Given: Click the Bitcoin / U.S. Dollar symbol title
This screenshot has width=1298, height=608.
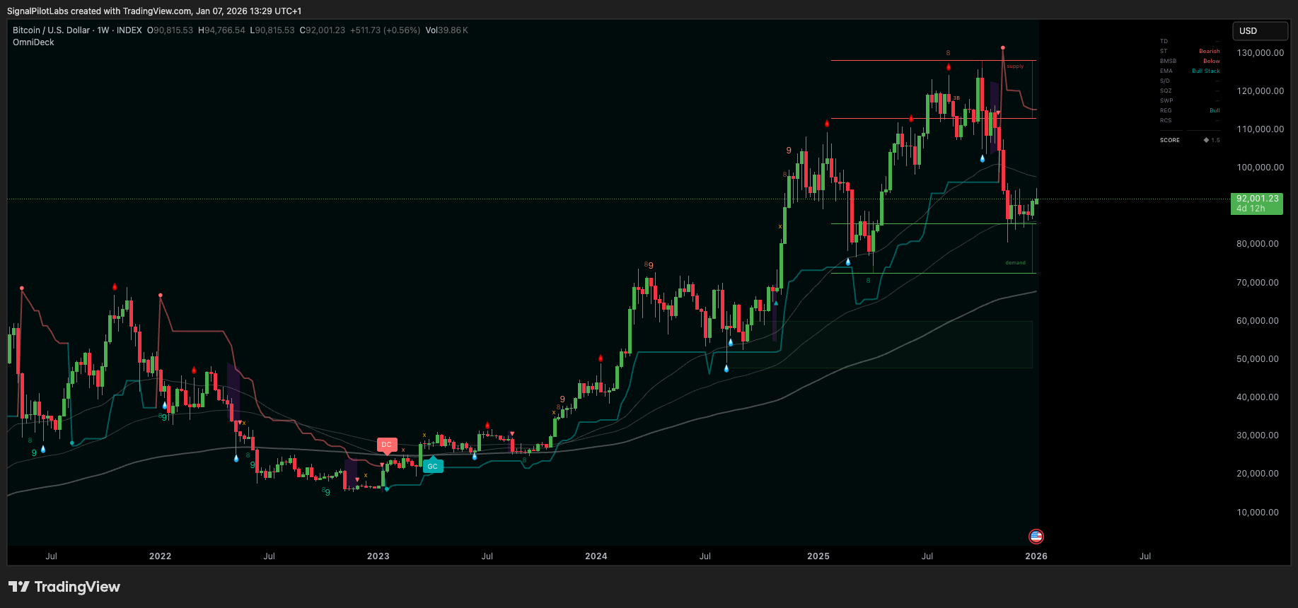Looking at the screenshot, I should click(x=51, y=30).
